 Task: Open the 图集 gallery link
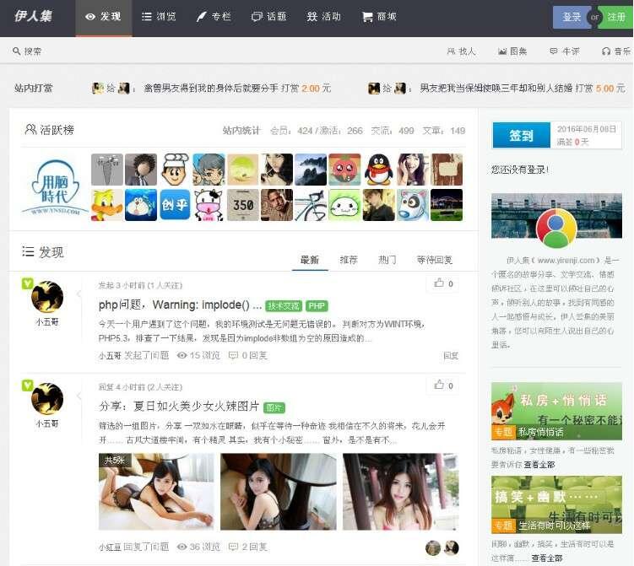tap(512, 51)
